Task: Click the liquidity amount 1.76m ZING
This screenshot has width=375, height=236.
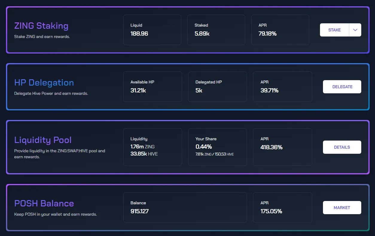Action: pos(142,147)
